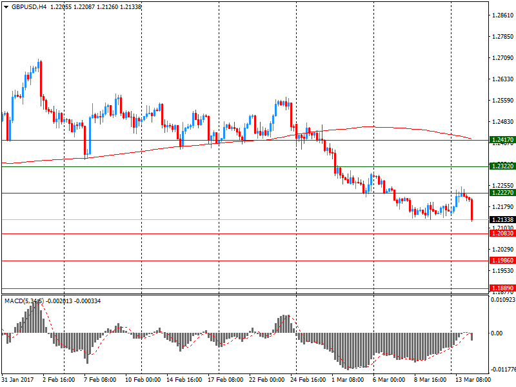This screenshot has height=387, width=516.
Task: Select the 1.22270 green price level label
Action: point(502,192)
